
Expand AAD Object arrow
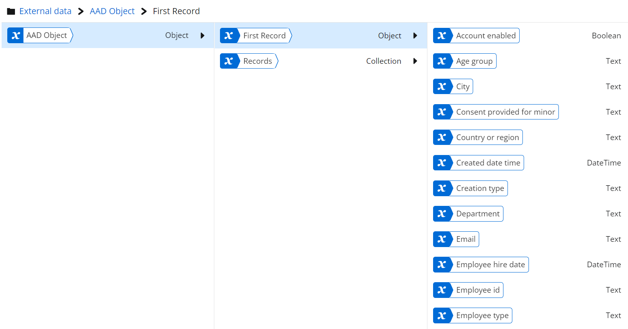click(203, 36)
